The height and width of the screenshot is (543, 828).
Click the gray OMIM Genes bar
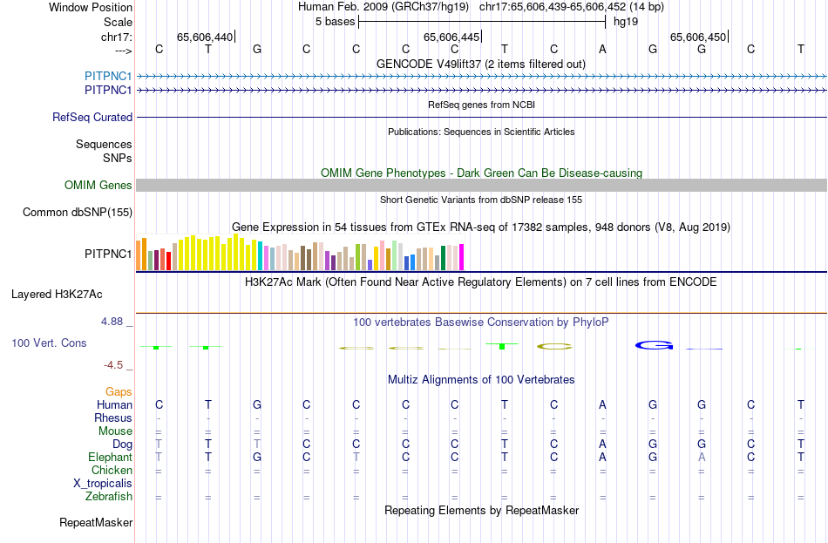[481, 185]
